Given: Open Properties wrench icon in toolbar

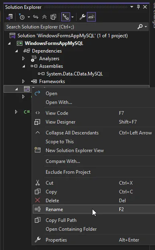Looking at the screenshot, I should point(83,17).
